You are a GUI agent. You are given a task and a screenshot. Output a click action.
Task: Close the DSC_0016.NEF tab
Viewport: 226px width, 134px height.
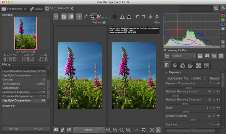point(72,8)
